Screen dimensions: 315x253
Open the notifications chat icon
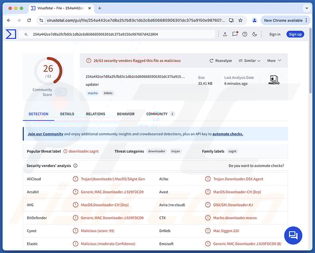coord(235,34)
